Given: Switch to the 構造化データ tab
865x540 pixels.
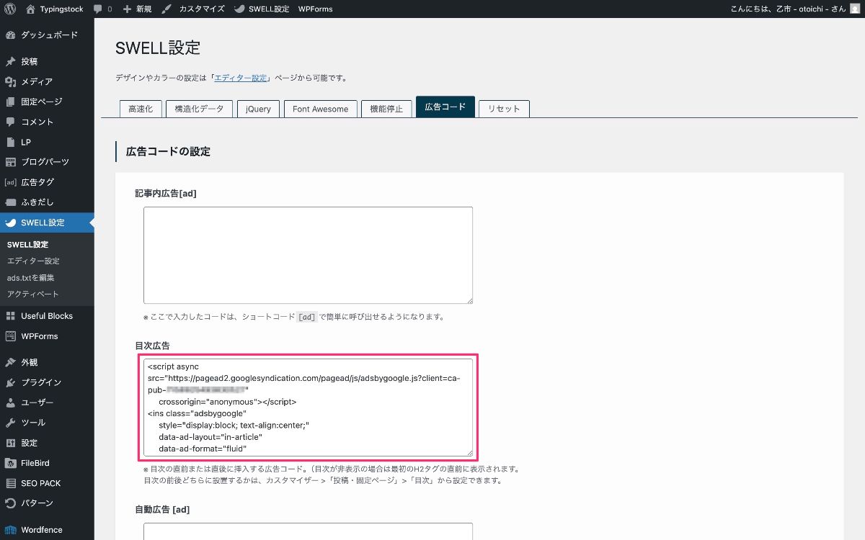Looking at the screenshot, I should [199, 109].
